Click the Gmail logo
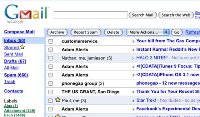 pos(27,14)
